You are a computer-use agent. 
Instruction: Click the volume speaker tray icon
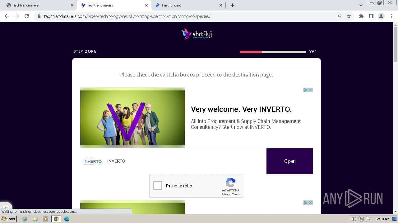coord(353,219)
